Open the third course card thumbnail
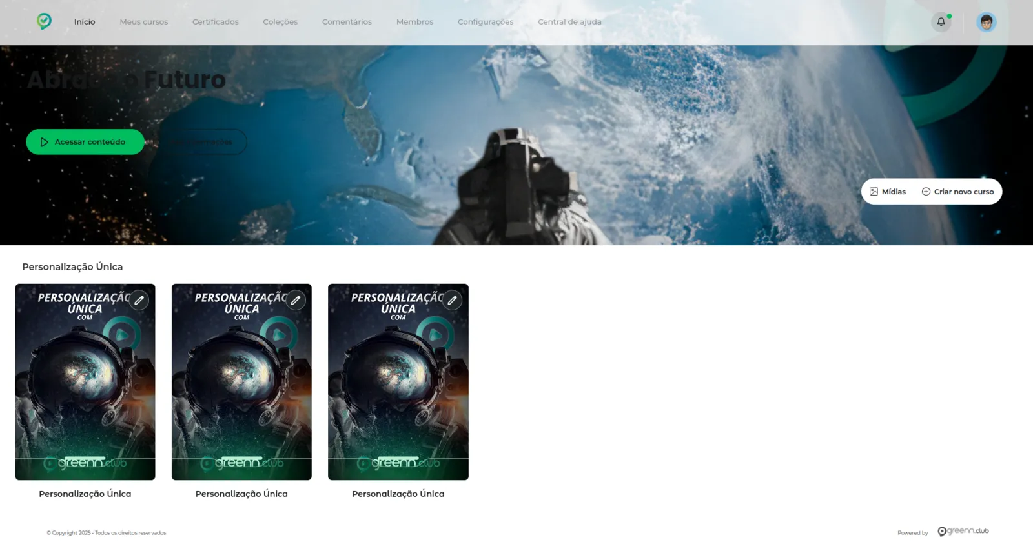Viewport: 1033px width, 542px height. point(398,382)
